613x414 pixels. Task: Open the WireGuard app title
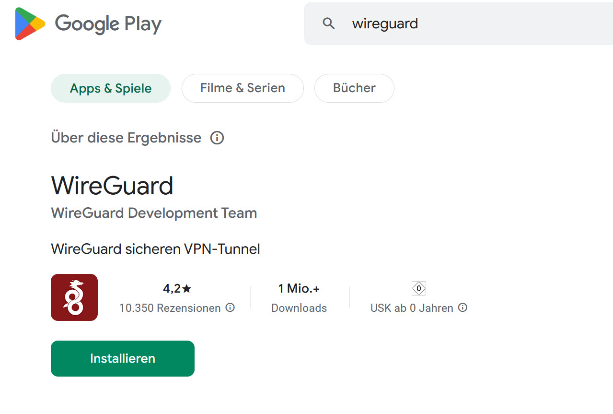[x=112, y=186]
